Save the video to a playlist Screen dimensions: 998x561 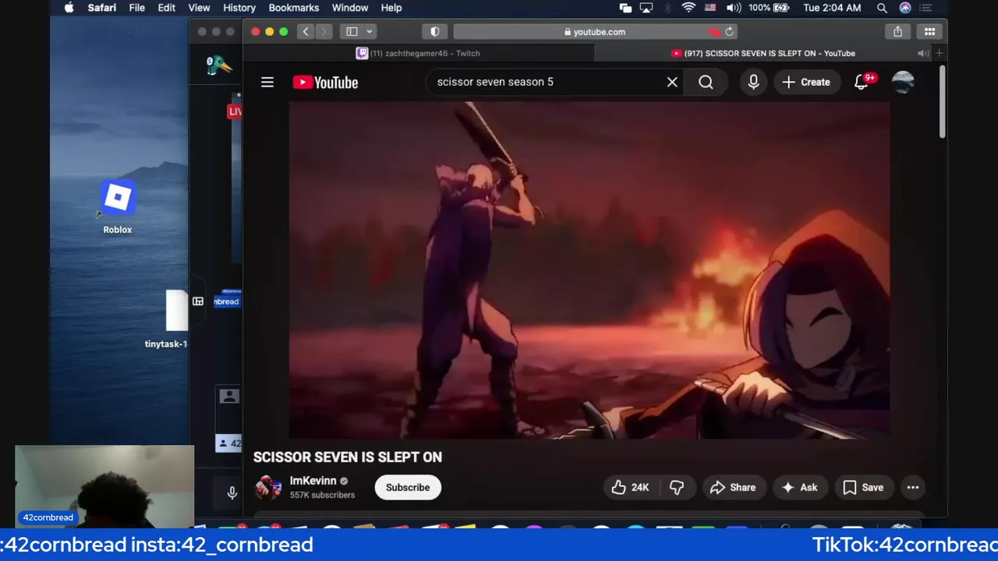pos(863,487)
